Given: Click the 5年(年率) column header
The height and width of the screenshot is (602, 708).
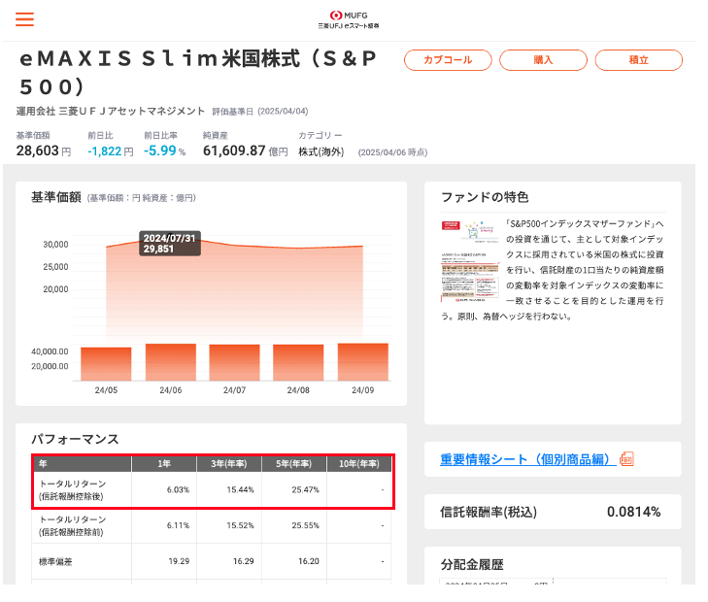Looking at the screenshot, I should pos(294,463).
